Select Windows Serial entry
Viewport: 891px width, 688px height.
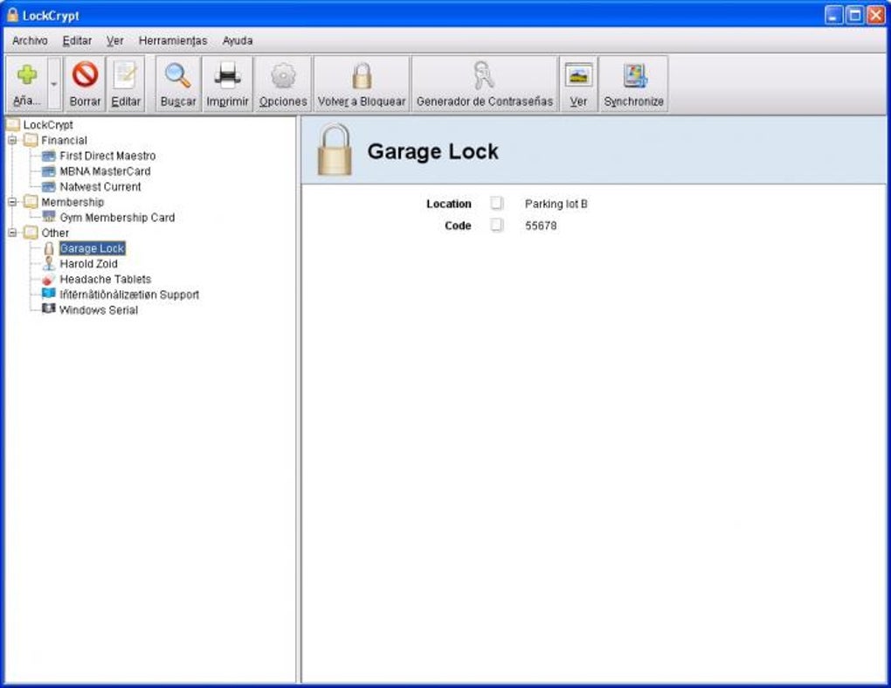[x=99, y=309]
